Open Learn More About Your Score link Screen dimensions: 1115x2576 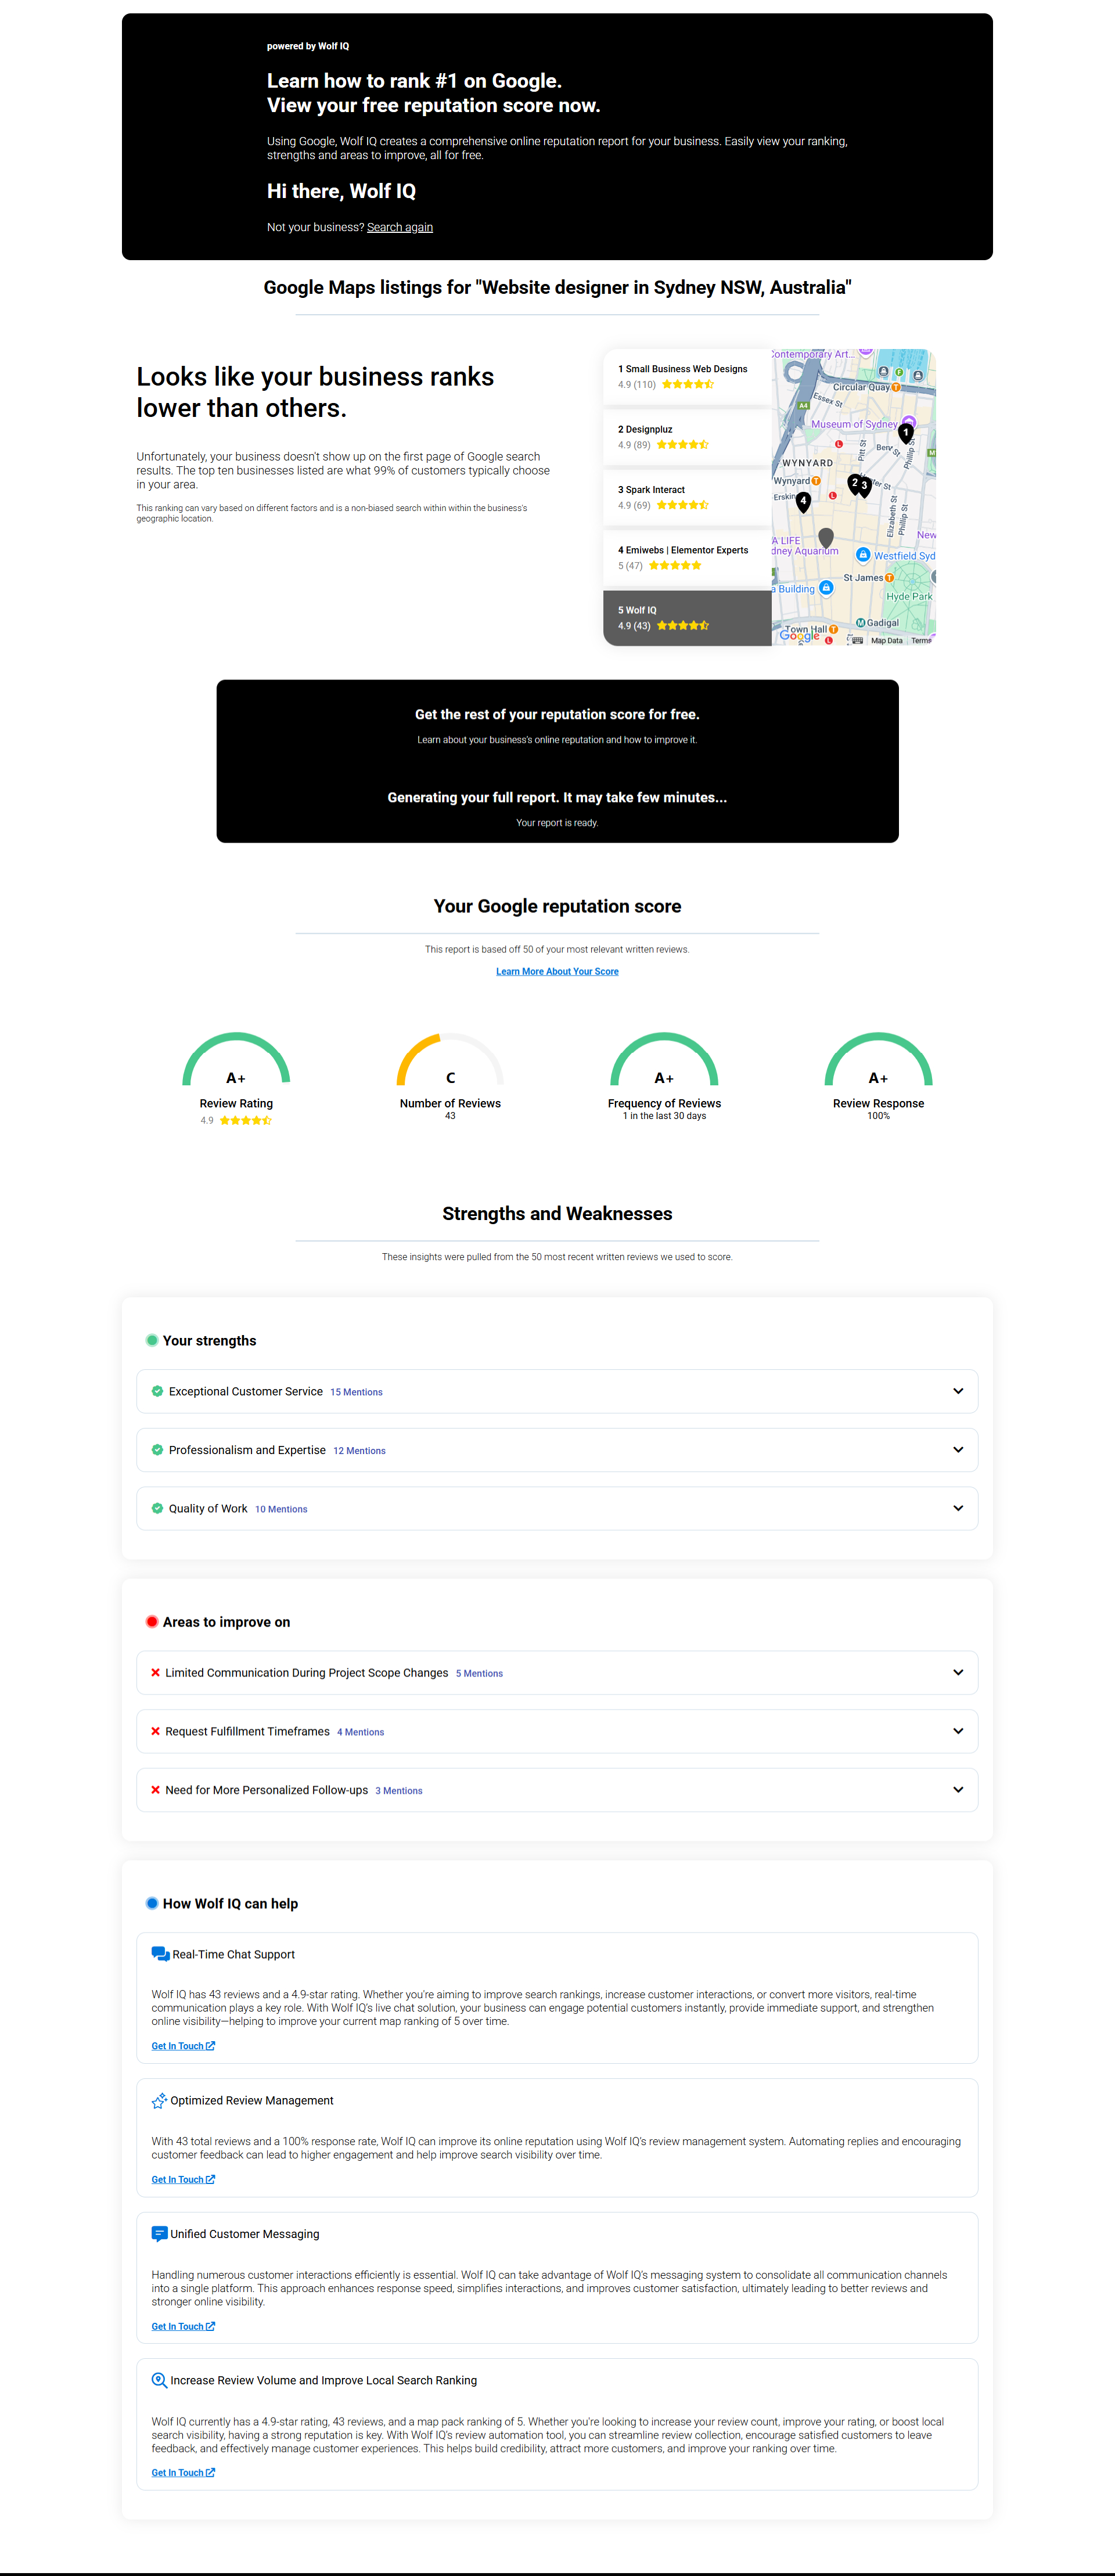(x=557, y=971)
